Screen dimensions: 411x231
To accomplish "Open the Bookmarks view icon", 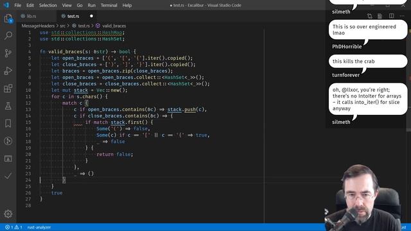I will pyautogui.click(x=8, y=123).
